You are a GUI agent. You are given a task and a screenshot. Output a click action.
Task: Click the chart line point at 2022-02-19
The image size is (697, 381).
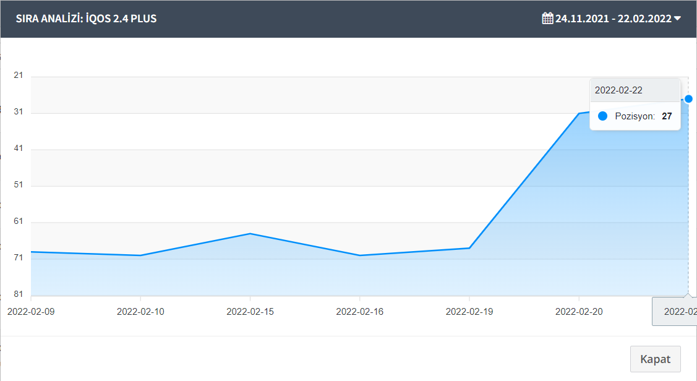click(x=469, y=248)
